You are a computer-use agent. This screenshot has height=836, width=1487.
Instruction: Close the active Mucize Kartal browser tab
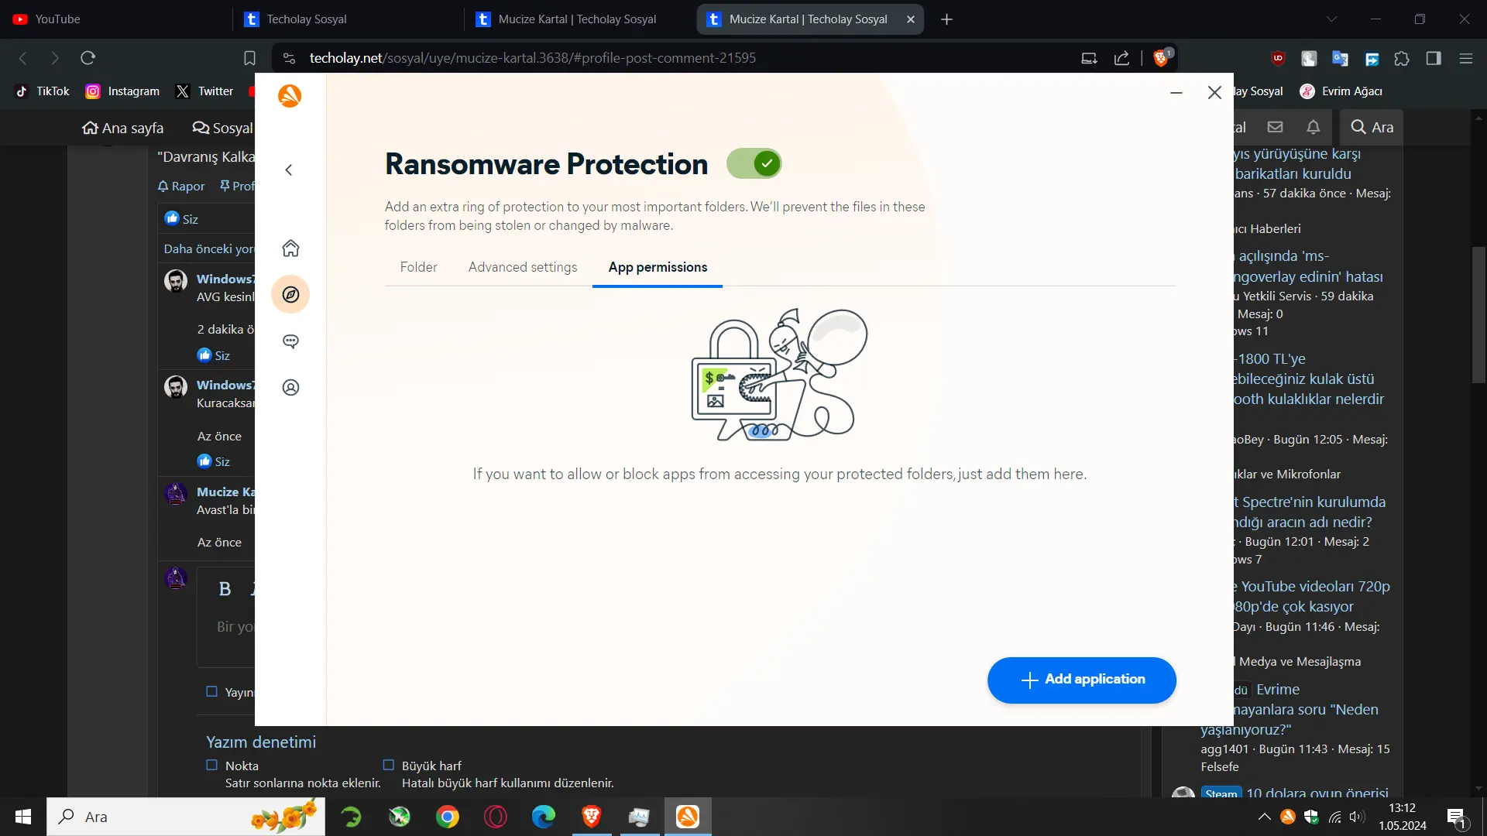[911, 19]
